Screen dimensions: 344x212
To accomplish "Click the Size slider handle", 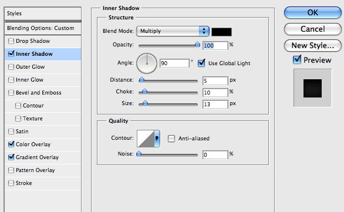I will coord(145,103).
